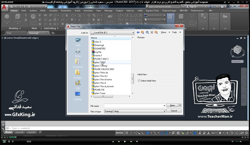Go up one folder level in Select File
250x145 pixels.
pyautogui.click(x=142, y=32)
